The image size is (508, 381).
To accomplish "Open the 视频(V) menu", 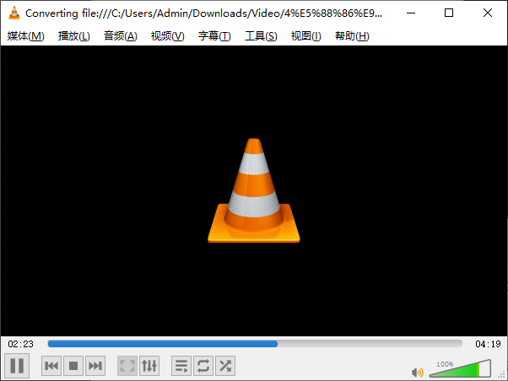I will tap(167, 36).
